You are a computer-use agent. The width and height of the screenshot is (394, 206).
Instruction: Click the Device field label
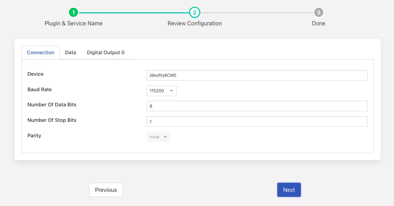tap(35, 74)
